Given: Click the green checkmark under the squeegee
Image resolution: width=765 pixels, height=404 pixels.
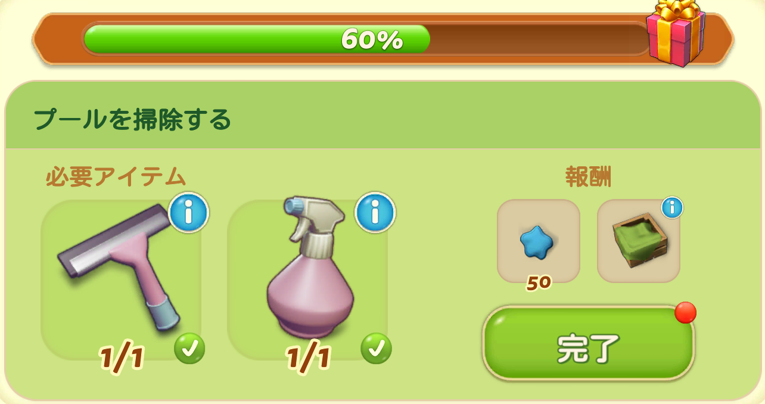Looking at the screenshot, I should [189, 349].
